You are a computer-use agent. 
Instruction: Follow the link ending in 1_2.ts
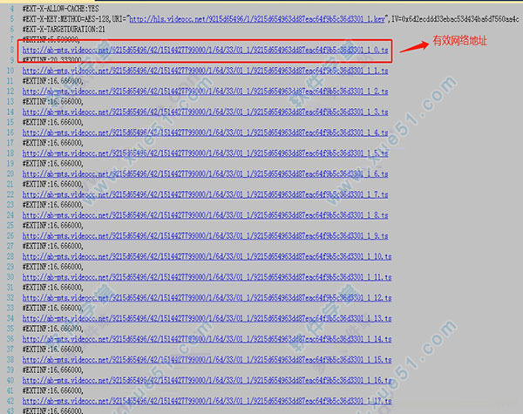(206, 92)
